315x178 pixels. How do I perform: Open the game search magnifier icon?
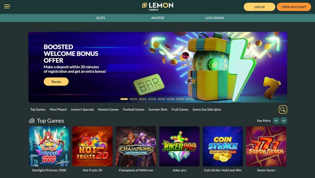[283, 109]
